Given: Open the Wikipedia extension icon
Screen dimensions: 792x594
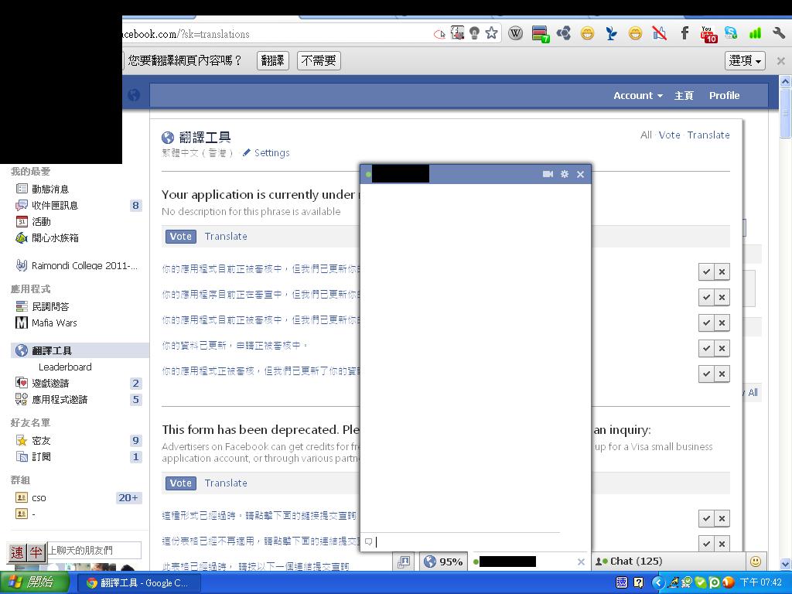Looking at the screenshot, I should 515,33.
